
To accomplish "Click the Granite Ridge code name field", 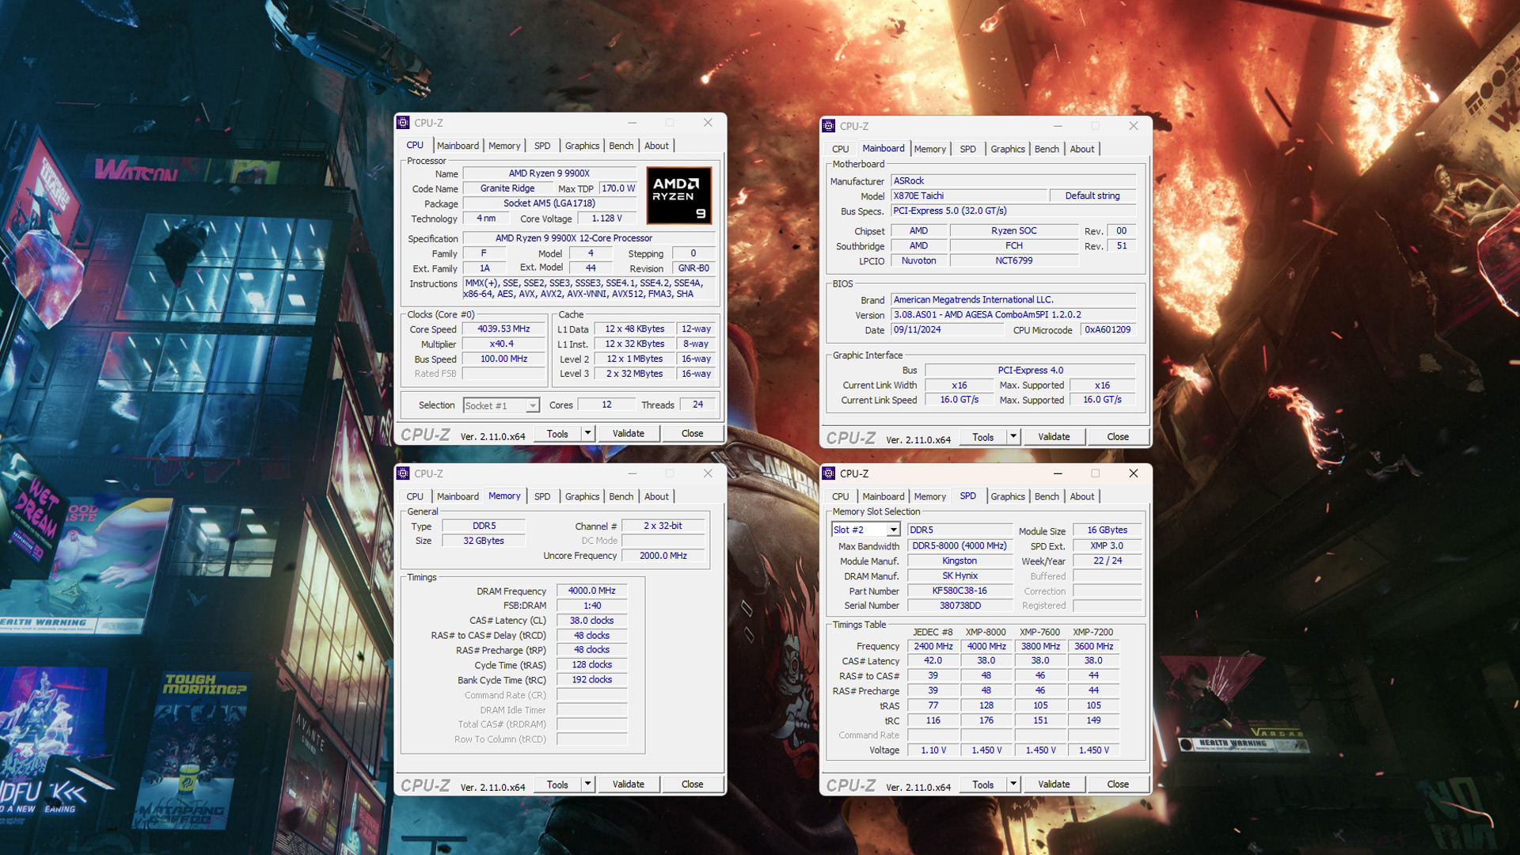I will click(507, 188).
